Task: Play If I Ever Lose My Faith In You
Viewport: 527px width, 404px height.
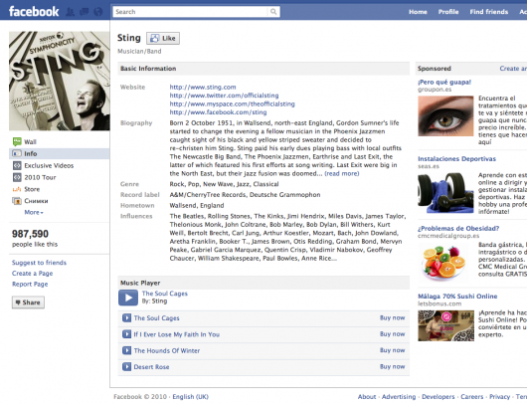Action: (126, 334)
